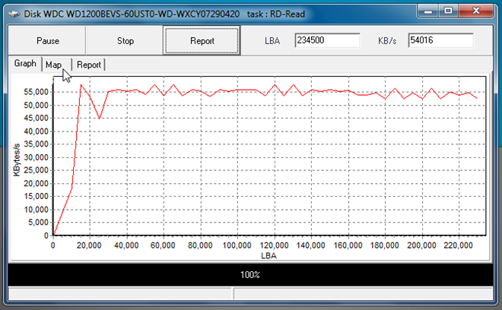Click the 25,000 y-axis value

36,170
